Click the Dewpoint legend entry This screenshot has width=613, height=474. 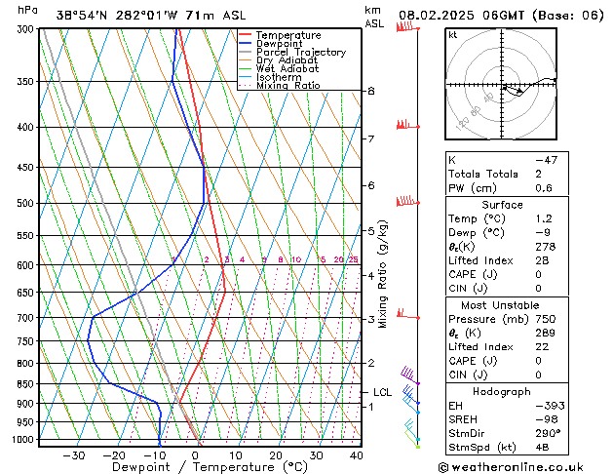(x=279, y=44)
